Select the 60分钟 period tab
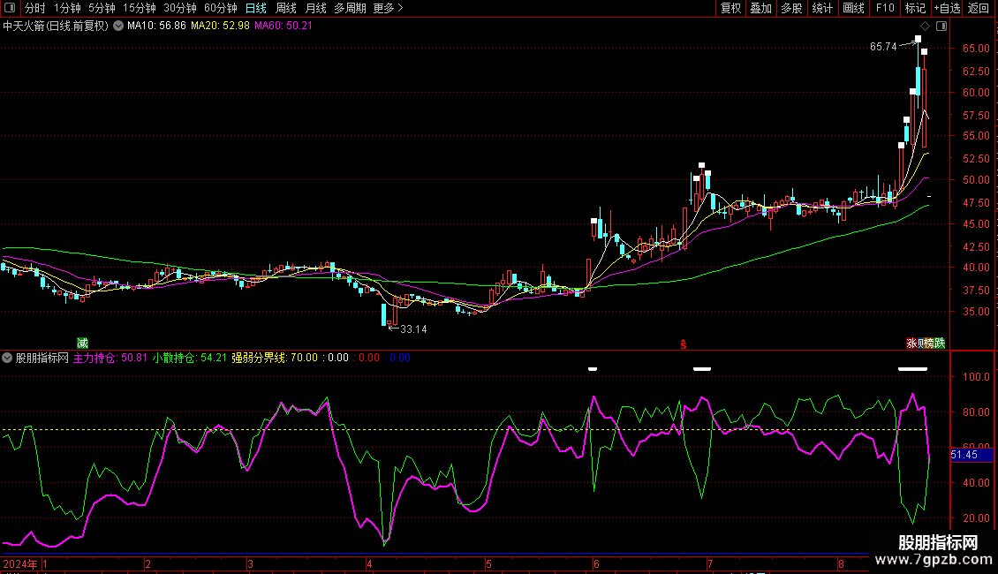998x574 pixels. [x=221, y=8]
